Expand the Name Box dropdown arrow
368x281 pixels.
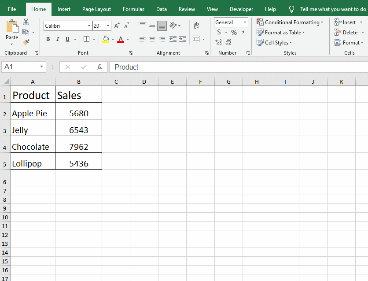click(41, 67)
